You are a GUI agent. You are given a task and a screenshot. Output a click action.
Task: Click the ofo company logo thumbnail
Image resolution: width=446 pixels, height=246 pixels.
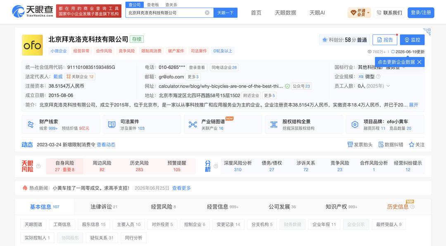(33, 45)
